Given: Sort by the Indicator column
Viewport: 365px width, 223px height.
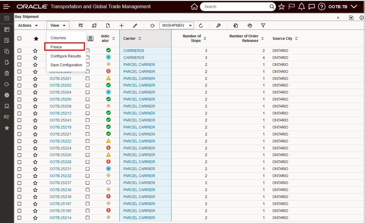Looking at the screenshot, I should [x=114, y=39].
